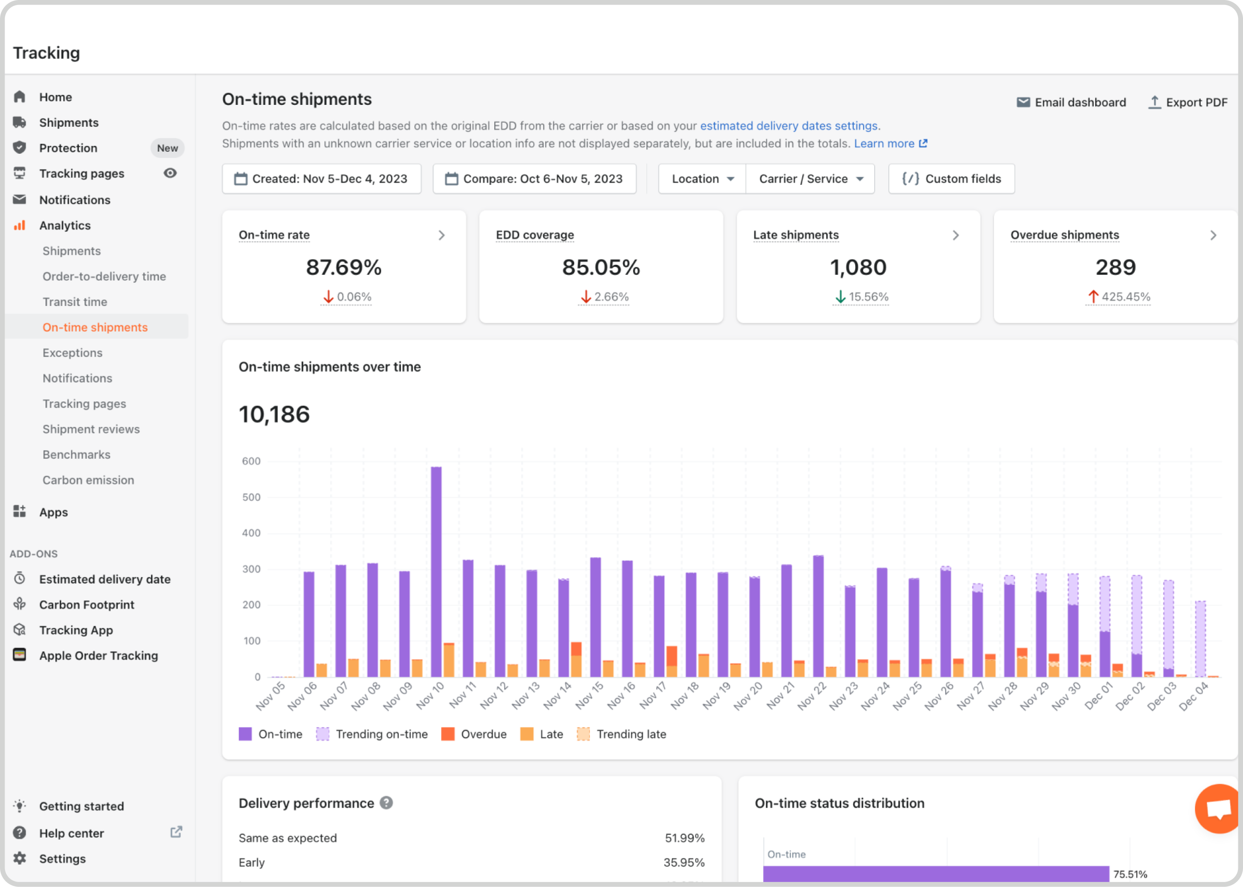Click the Export PDF button

1188,102
